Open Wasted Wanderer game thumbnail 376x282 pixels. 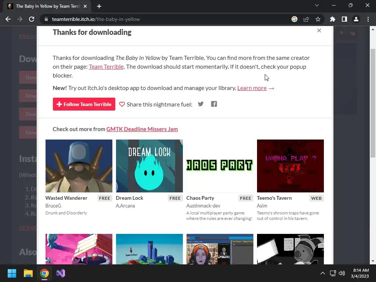[79, 166]
